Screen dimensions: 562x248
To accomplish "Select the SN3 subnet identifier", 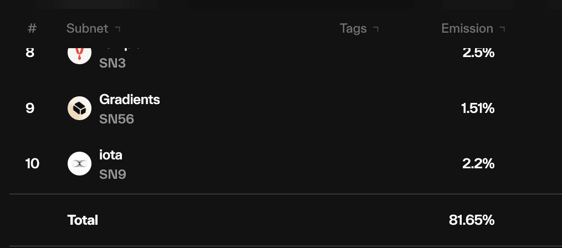I will pyautogui.click(x=113, y=63).
